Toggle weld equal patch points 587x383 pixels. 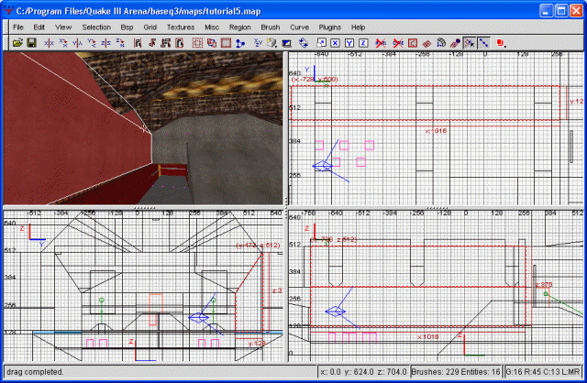pyautogui.click(x=469, y=43)
